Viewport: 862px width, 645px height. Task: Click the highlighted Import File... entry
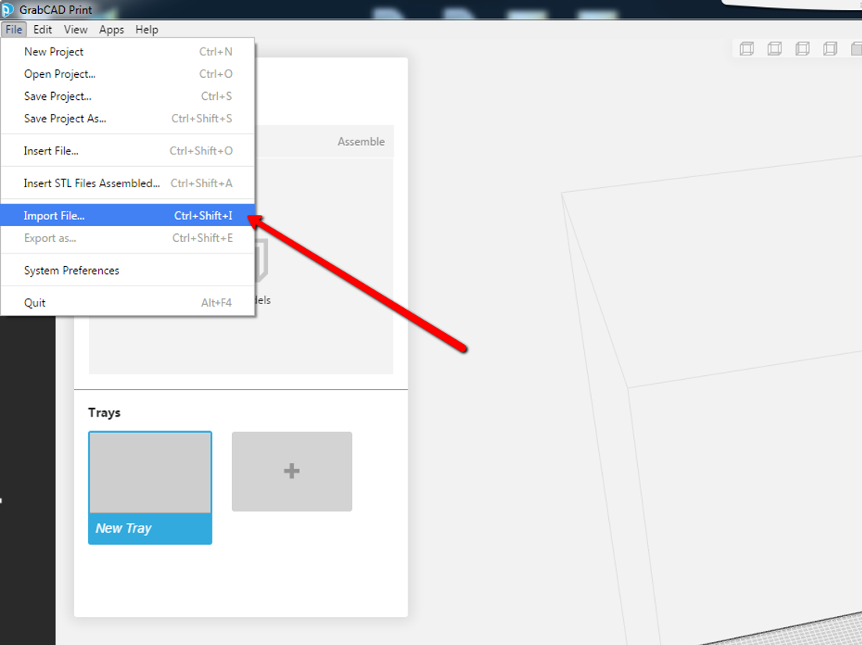(x=127, y=216)
